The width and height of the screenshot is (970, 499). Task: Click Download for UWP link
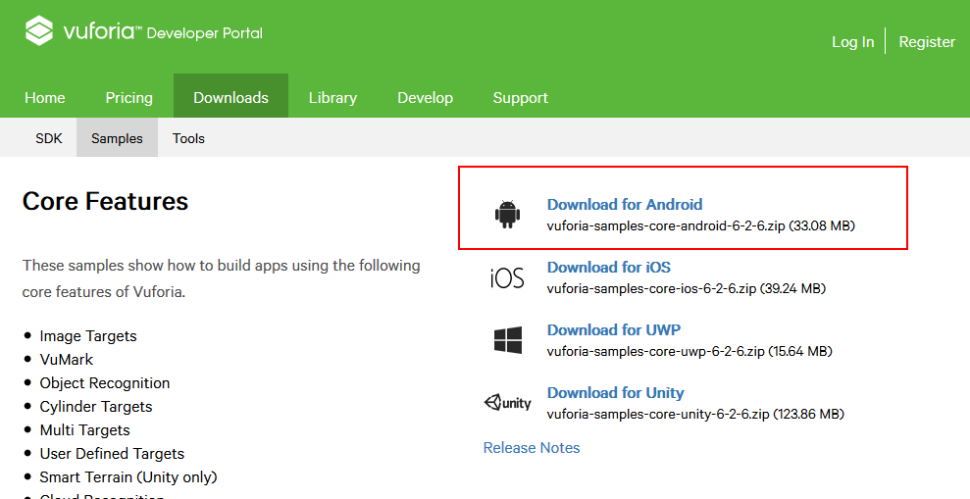point(614,330)
